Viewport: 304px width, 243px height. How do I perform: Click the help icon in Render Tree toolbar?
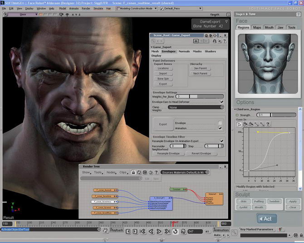click(x=156, y=172)
